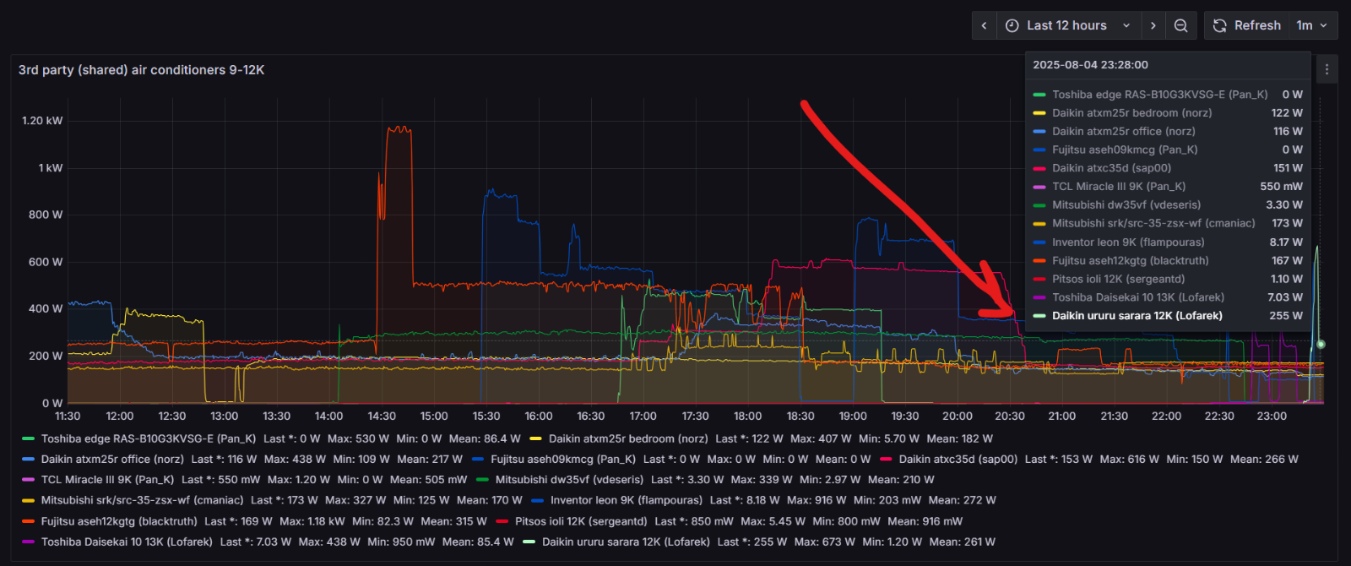Toggle the Toshiba Daisekai 10 13K legend series

click(127, 542)
